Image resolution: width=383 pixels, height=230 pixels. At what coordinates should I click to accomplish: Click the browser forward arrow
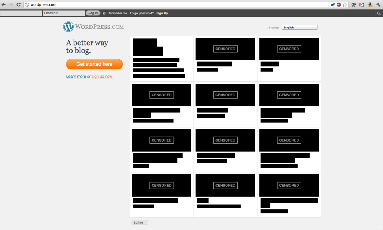pyautogui.click(x=11, y=4)
